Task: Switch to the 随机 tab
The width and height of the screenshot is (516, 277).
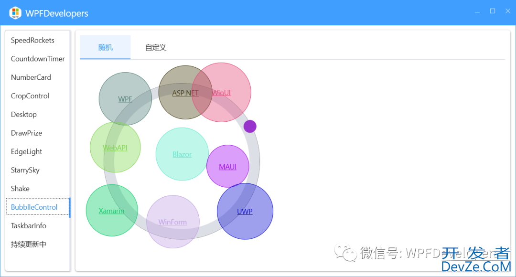Action: (105, 47)
